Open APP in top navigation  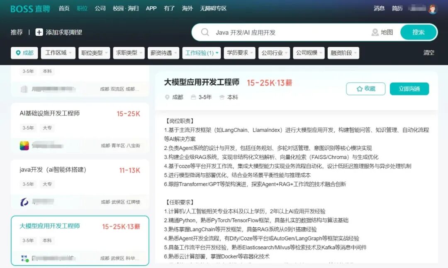point(151,8)
